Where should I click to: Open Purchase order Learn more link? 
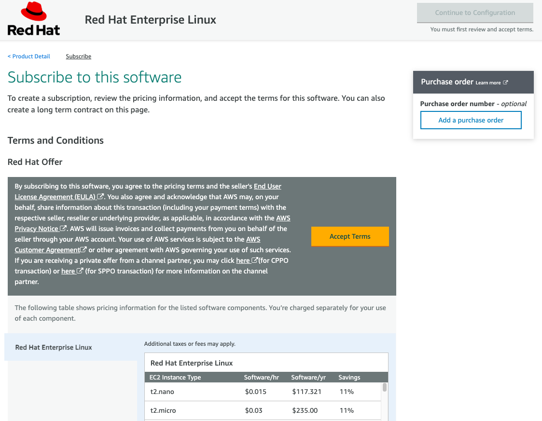pyautogui.click(x=488, y=82)
